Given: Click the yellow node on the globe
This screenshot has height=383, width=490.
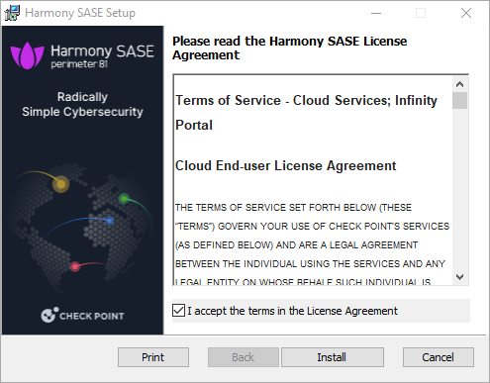Looking at the screenshot, I should point(61,184).
